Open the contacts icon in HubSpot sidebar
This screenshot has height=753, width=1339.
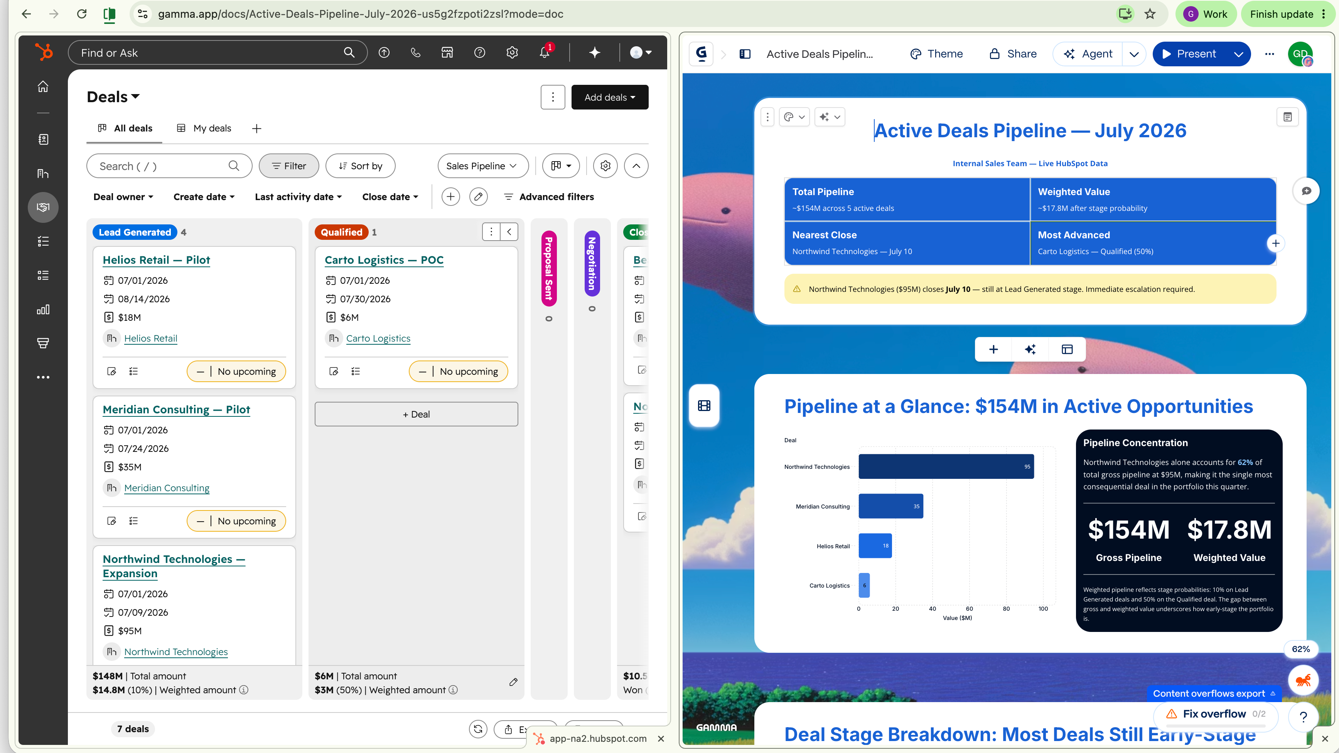[43, 139]
